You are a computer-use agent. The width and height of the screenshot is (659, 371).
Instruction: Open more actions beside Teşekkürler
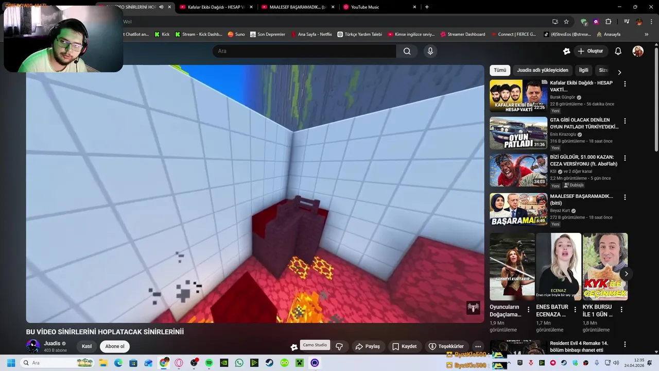[478, 346]
